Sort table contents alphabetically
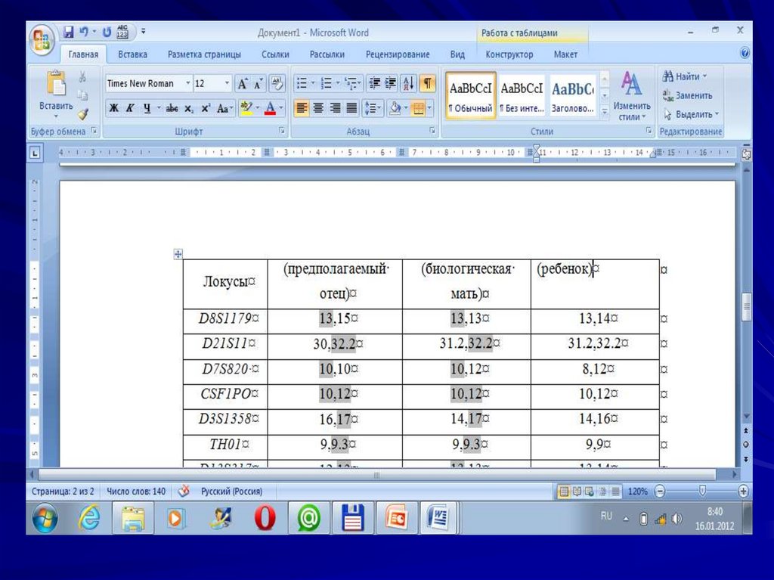Image resolution: width=774 pixels, height=580 pixels. [x=409, y=83]
